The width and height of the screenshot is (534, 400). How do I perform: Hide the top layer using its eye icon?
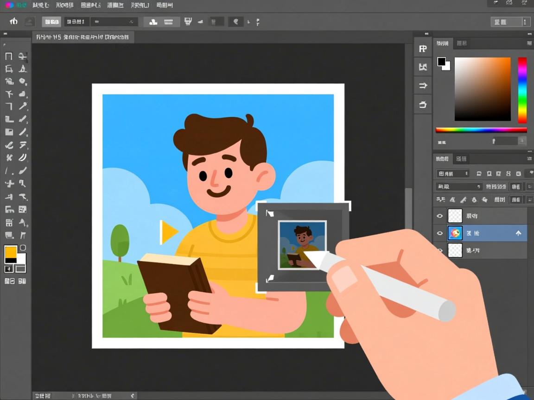click(x=440, y=216)
